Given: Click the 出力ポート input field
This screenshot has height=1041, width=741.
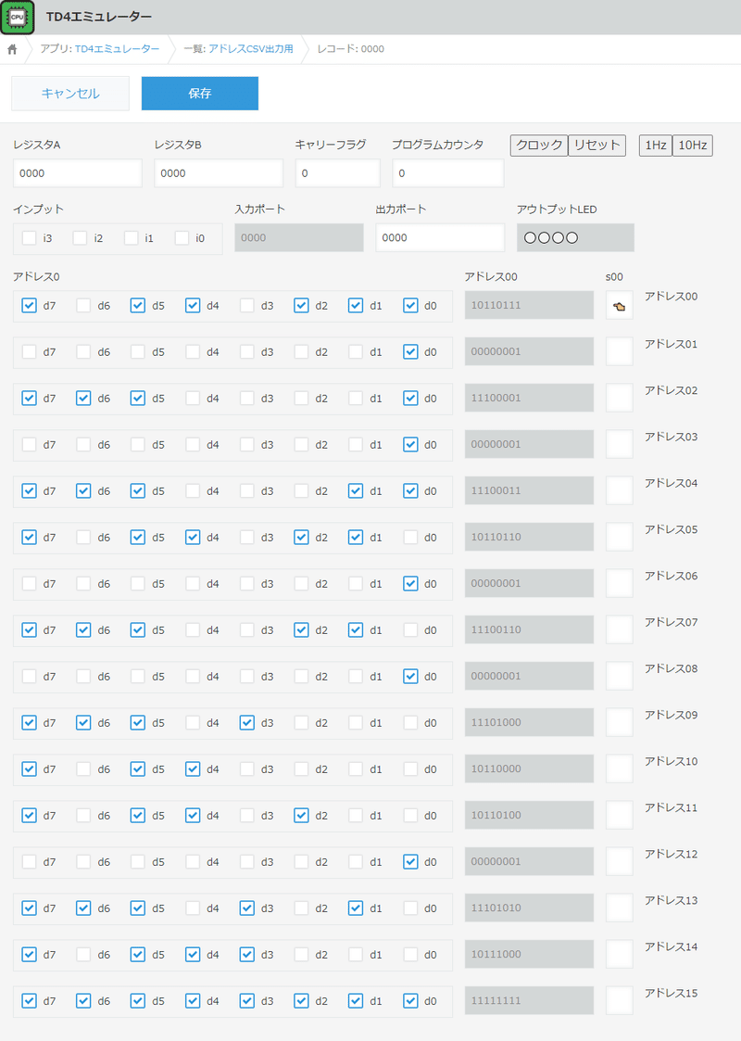Looking at the screenshot, I should (440, 237).
